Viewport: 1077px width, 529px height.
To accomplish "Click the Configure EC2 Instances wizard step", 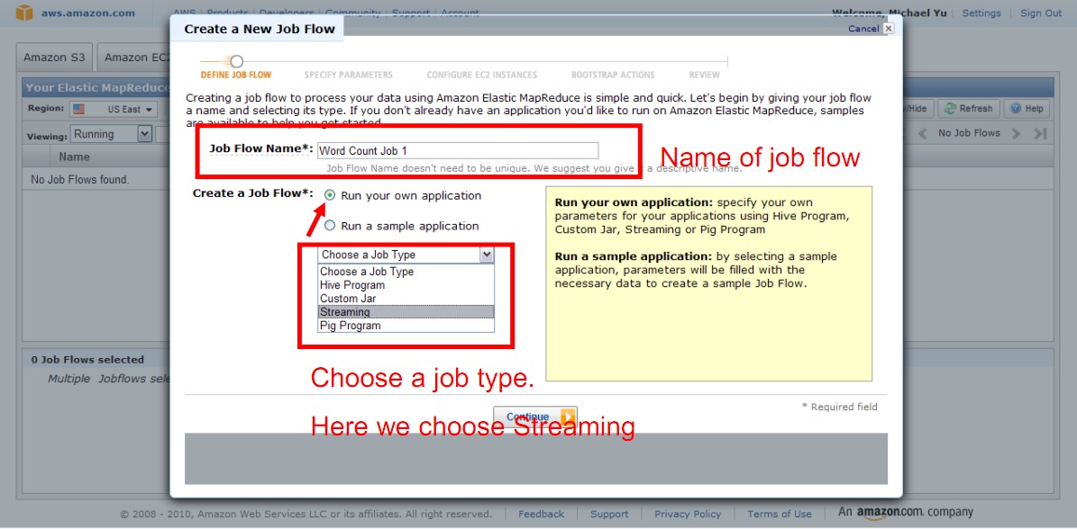I will coord(481,75).
